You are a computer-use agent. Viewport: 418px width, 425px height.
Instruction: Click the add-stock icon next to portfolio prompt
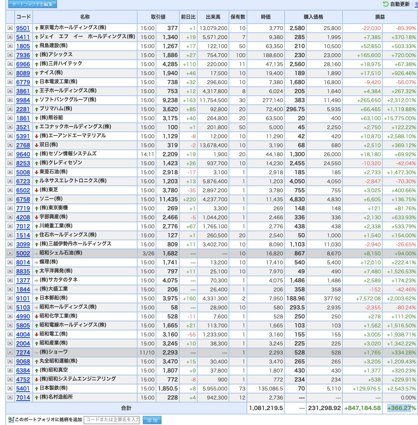(x=11, y=420)
